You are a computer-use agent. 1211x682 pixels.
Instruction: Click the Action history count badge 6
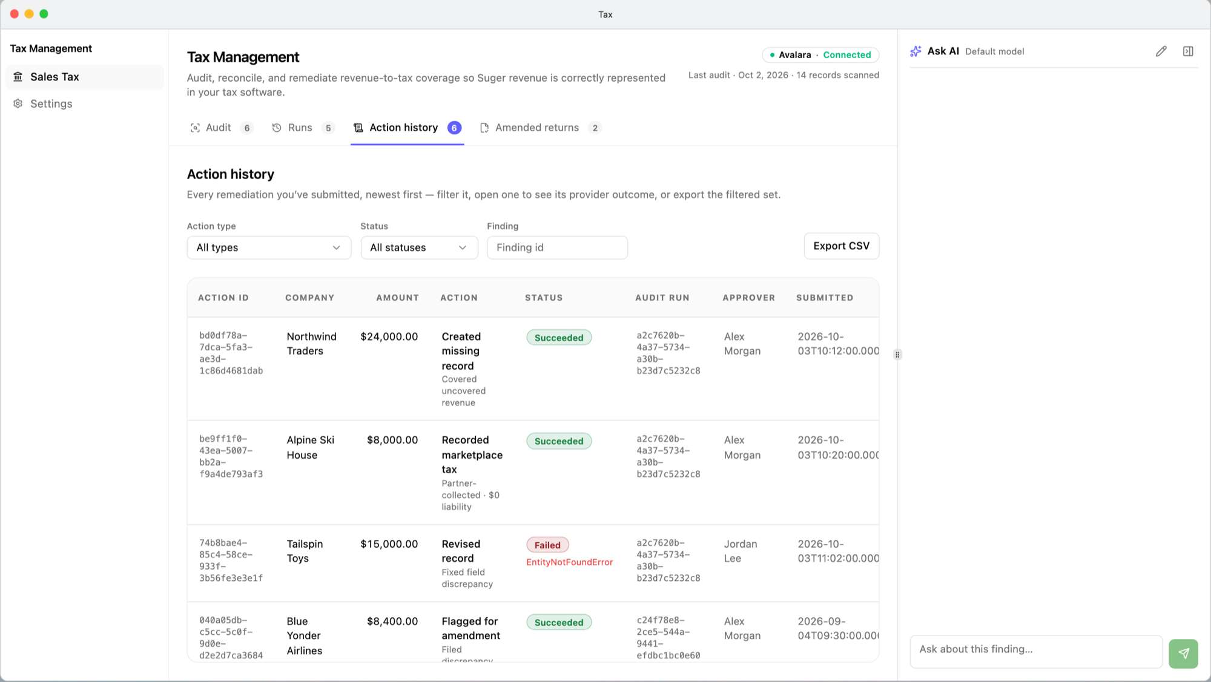tap(454, 128)
